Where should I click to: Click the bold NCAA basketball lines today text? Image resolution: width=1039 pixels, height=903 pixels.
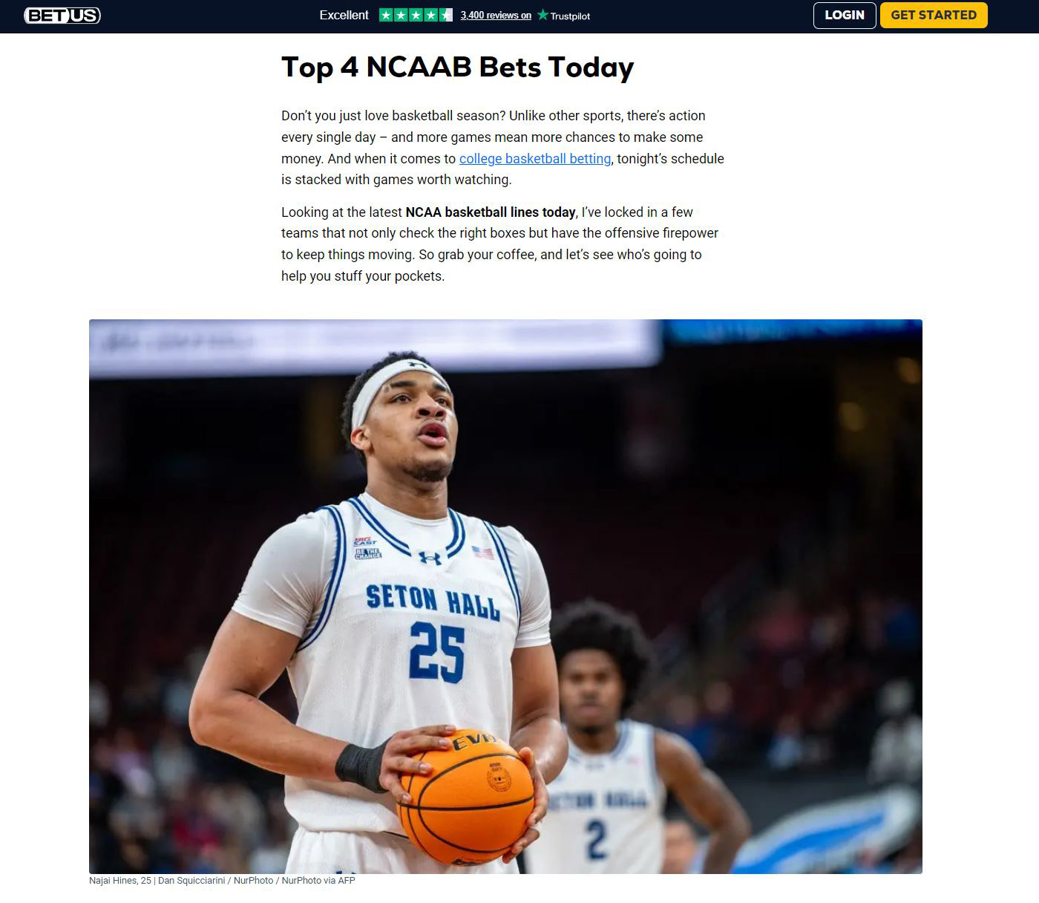(x=491, y=212)
